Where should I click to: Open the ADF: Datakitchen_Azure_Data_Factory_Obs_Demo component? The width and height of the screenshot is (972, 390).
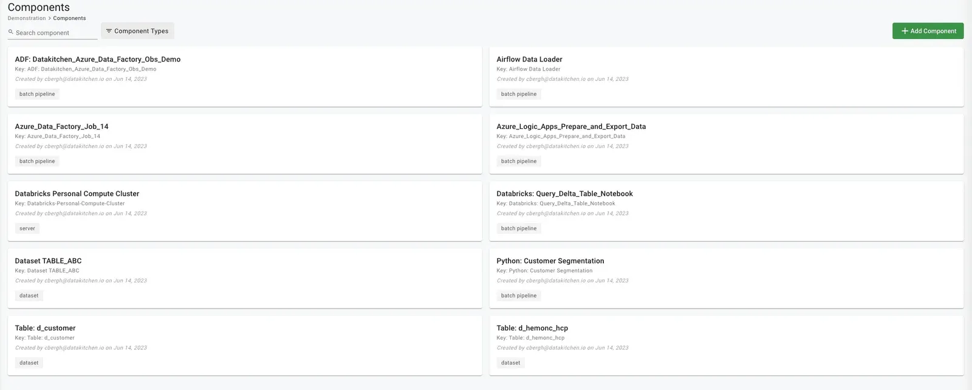tap(98, 60)
